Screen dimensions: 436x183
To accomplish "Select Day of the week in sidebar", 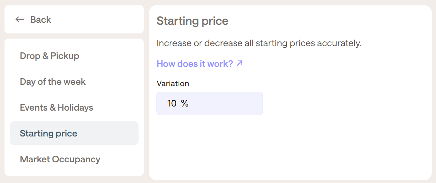I will pos(53,82).
